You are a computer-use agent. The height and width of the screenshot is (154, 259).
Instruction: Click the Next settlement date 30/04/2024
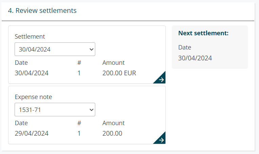coord(195,58)
